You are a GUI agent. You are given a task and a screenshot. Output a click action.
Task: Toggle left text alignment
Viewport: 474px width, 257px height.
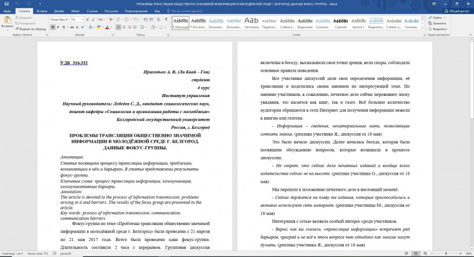[x=118, y=27]
